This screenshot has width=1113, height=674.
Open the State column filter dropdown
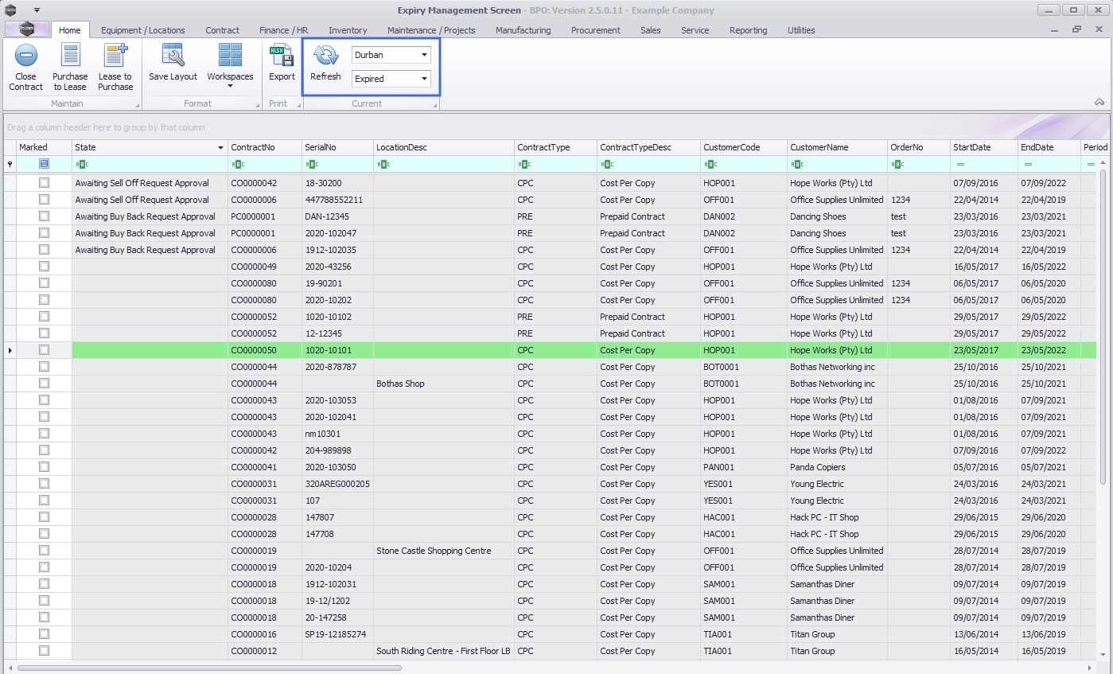[x=220, y=148]
